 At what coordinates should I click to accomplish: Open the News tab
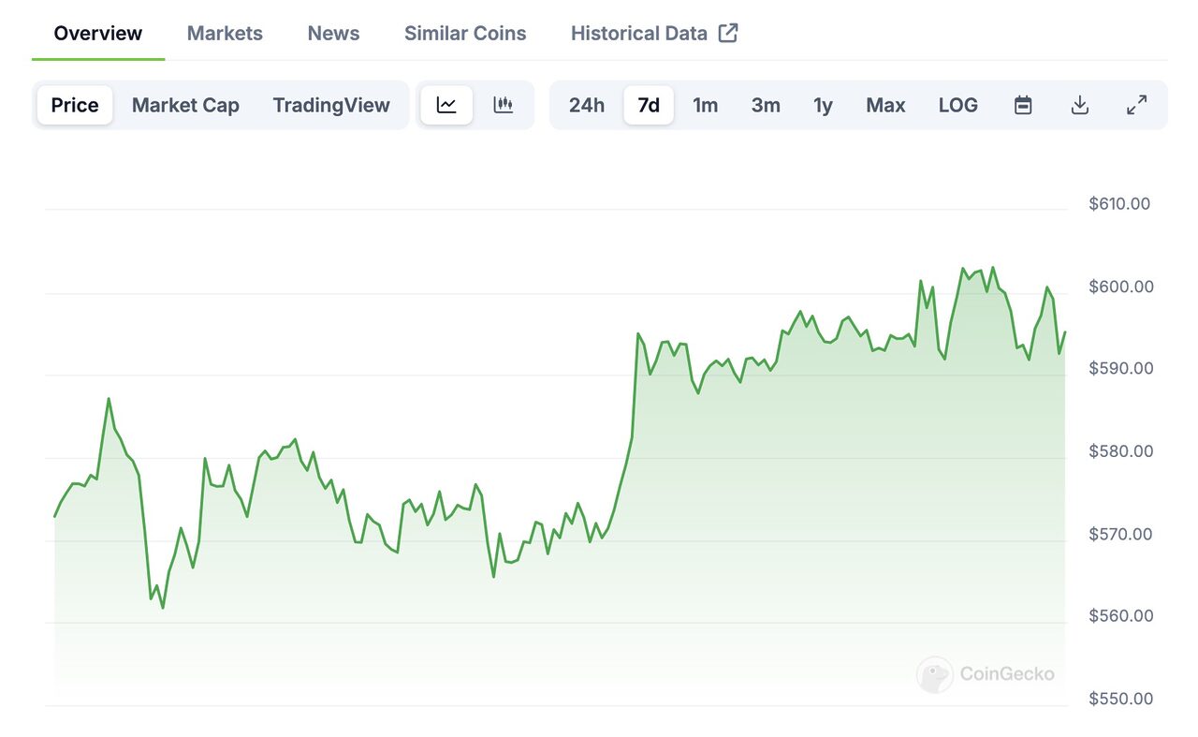tap(333, 33)
